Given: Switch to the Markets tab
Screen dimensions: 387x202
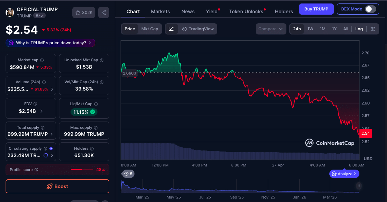Looking at the screenshot, I should point(160,11).
